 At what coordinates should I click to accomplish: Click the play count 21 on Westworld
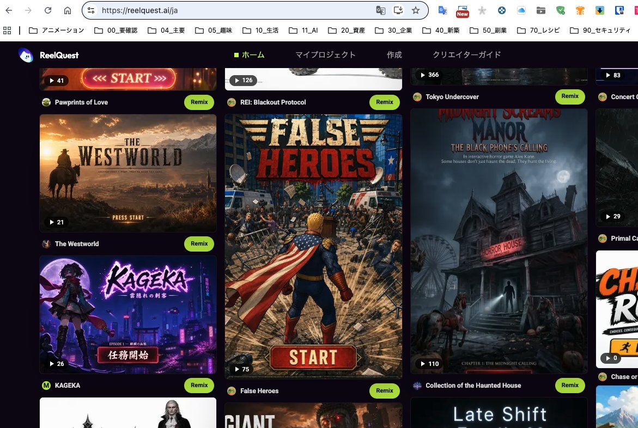pyautogui.click(x=57, y=222)
